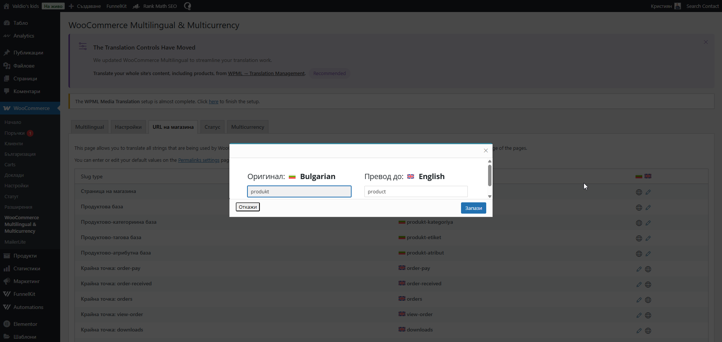This screenshot has width=722, height=342.
Task: Click the search icon in admin top bar
Action: click(188, 6)
